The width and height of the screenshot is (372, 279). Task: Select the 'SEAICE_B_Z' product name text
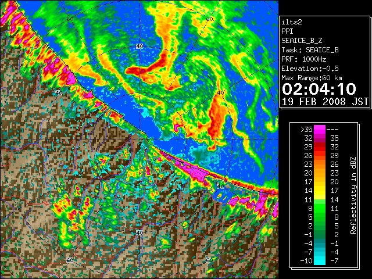(x=302, y=41)
